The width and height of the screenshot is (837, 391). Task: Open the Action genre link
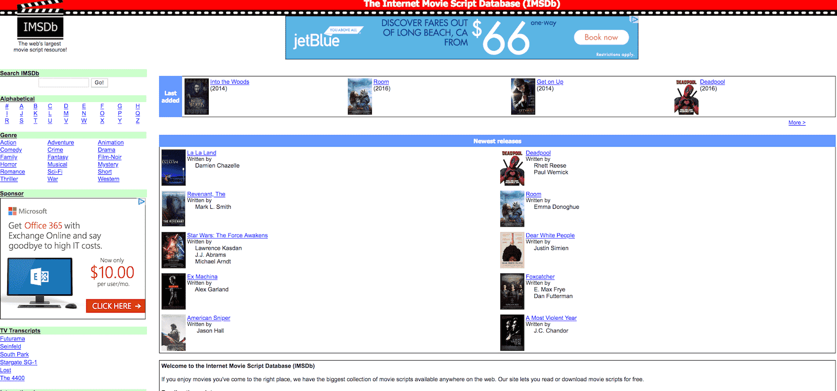[8, 142]
